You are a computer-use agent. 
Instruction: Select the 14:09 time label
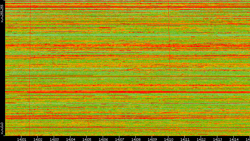(x=152, y=139)
